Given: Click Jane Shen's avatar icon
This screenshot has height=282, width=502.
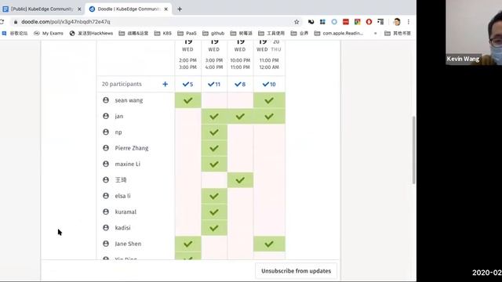Looking at the screenshot, I should click(x=106, y=244).
